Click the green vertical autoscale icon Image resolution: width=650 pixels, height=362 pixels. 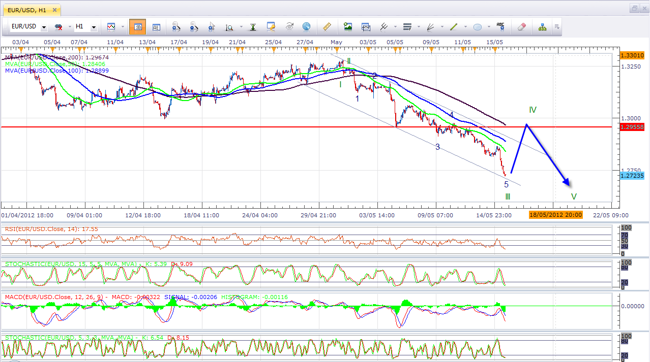(x=252, y=26)
